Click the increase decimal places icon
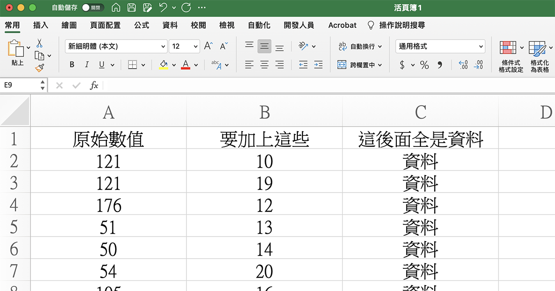The image size is (555, 291). tap(462, 65)
